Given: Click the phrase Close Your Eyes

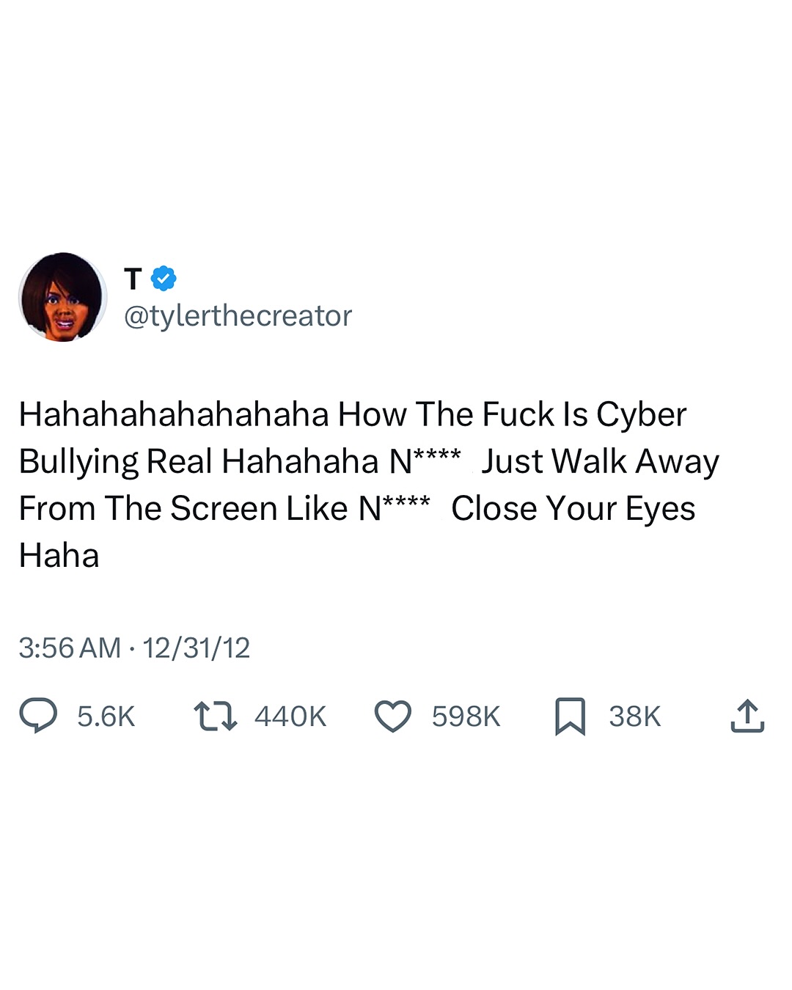Looking at the screenshot, I should pos(573,509).
